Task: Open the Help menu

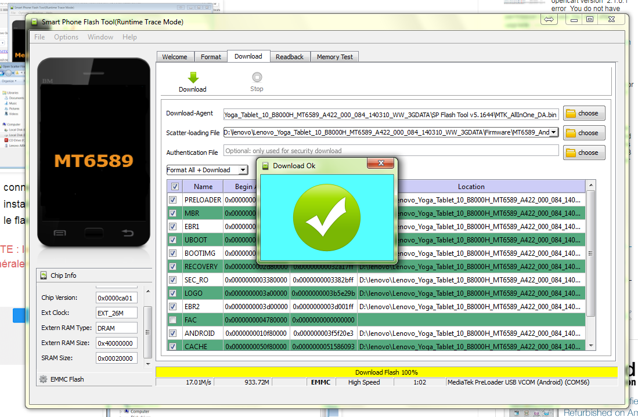Action: click(129, 37)
